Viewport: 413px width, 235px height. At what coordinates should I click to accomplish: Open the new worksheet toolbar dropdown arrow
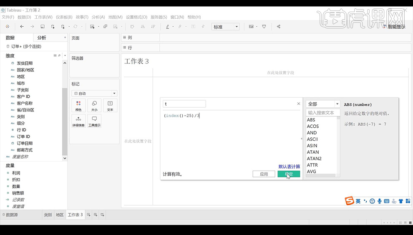coord(98,27)
